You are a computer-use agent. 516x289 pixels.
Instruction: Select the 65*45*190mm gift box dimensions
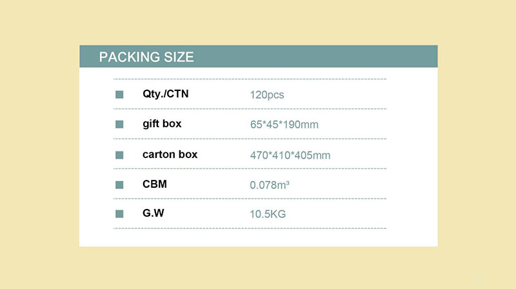click(x=284, y=125)
